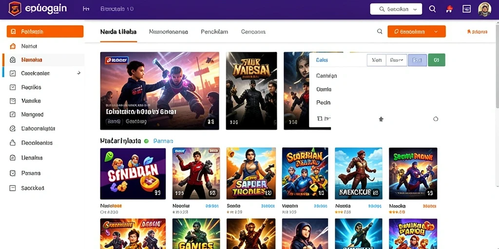Viewport: 499px width, 249px height.
Task: Open the Gencekan dropdown in header
Action: click(396, 9)
